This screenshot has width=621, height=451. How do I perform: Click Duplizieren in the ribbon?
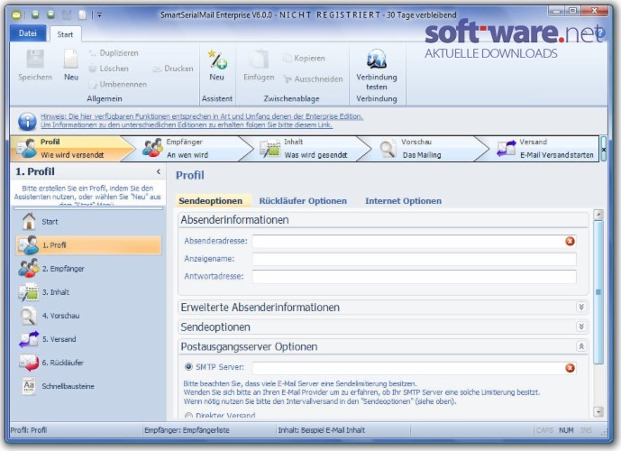click(114, 53)
